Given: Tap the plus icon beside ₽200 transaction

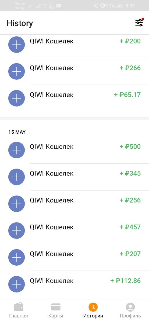Looking at the screenshot, I should [x=17, y=45].
